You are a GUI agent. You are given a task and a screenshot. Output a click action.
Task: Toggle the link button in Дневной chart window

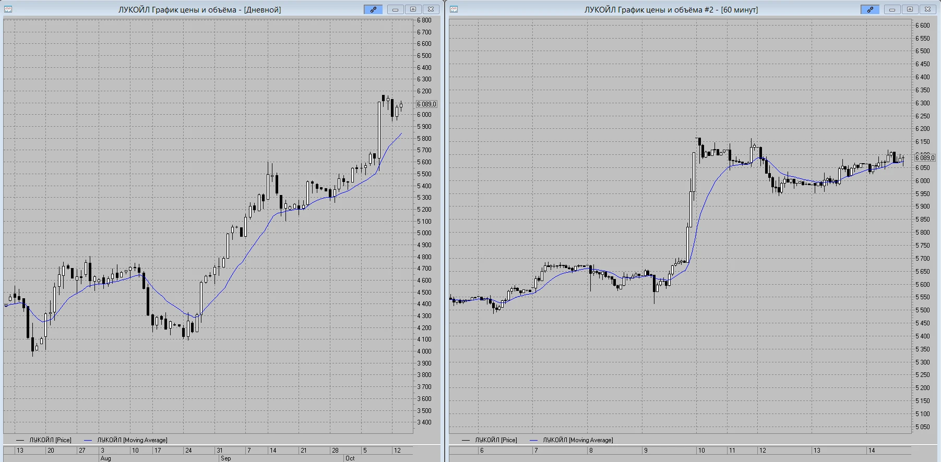pos(373,9)
